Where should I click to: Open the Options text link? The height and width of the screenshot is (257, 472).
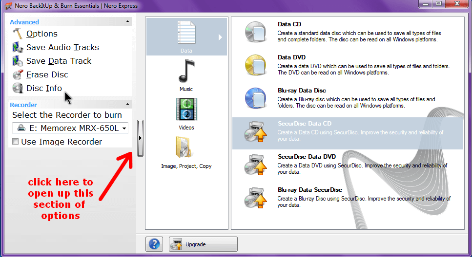(42, 34)
